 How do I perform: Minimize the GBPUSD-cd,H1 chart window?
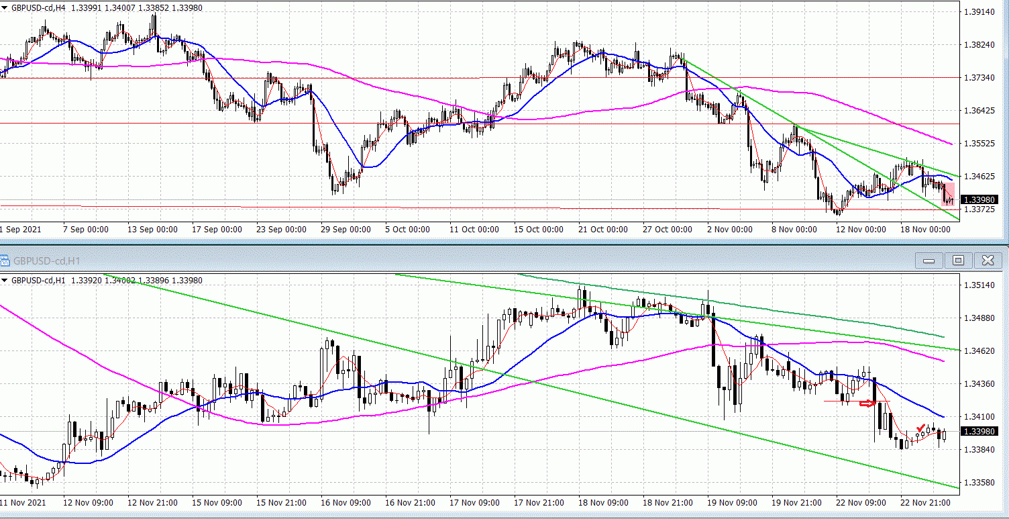[x=929, y=261]
